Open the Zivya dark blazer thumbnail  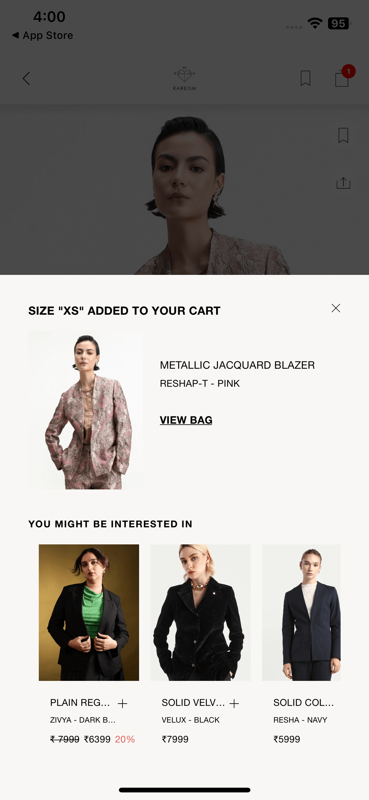point(89,612)
